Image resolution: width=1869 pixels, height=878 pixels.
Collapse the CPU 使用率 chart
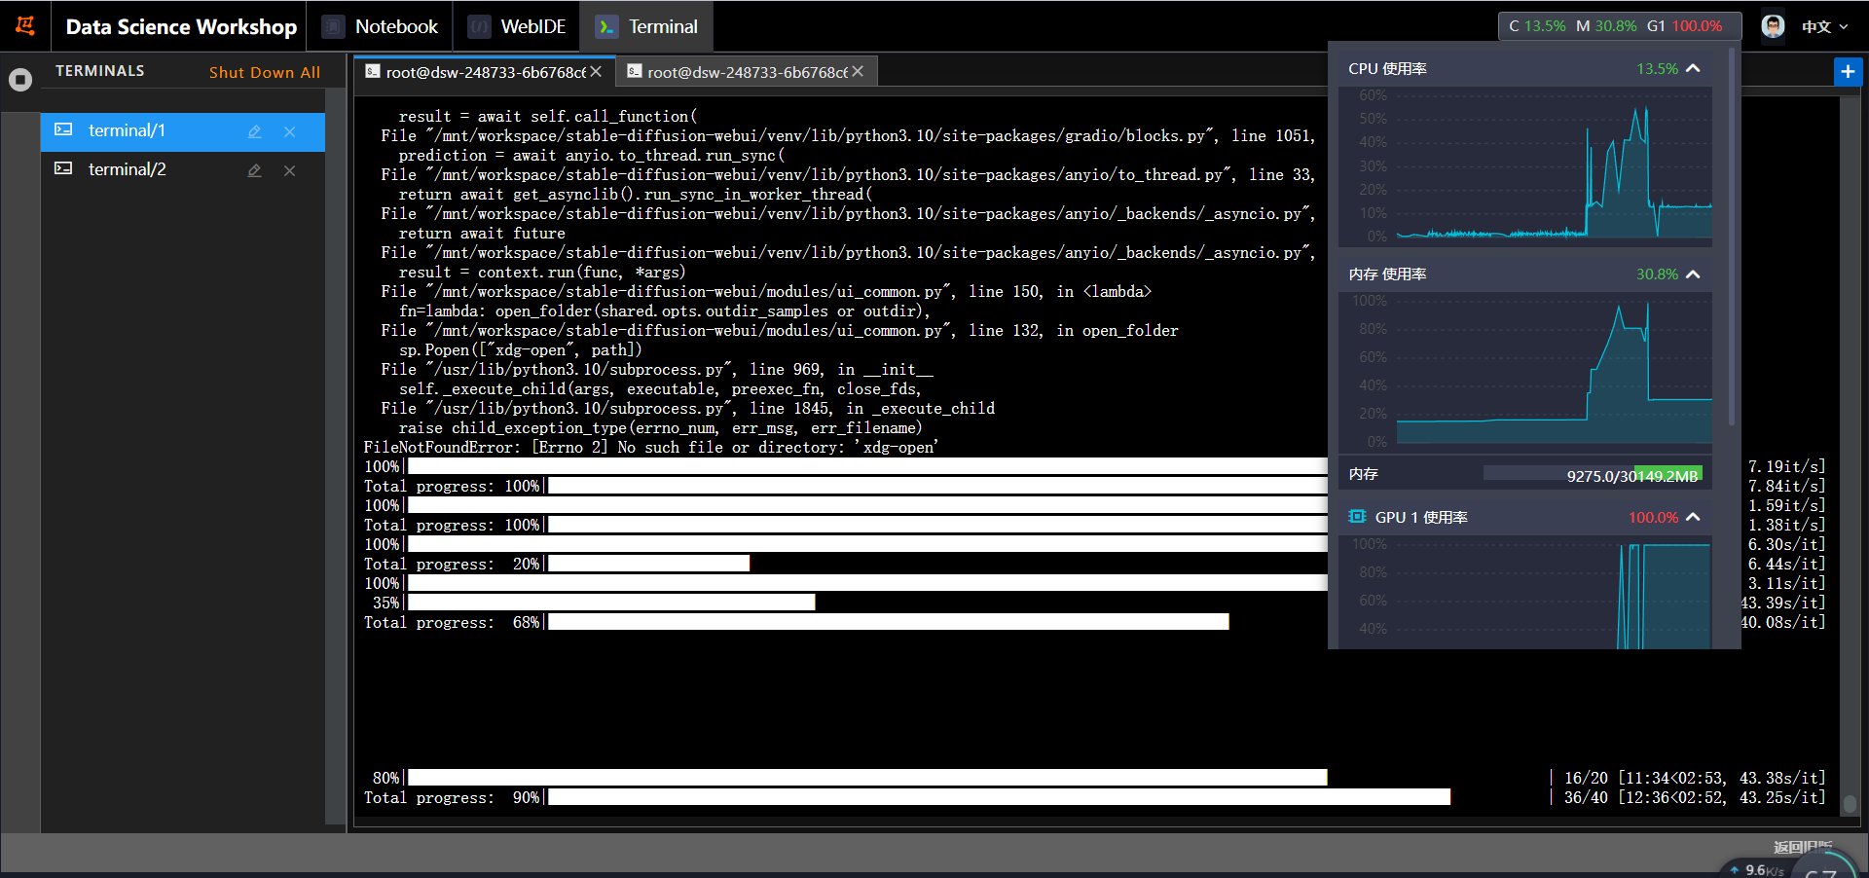tap(1693, 68)
